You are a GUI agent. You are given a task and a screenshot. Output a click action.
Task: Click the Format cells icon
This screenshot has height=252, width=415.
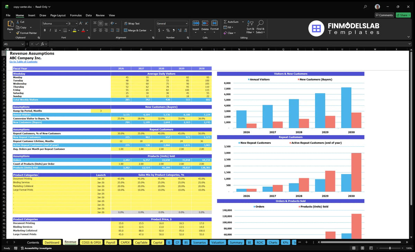(214, 24)
